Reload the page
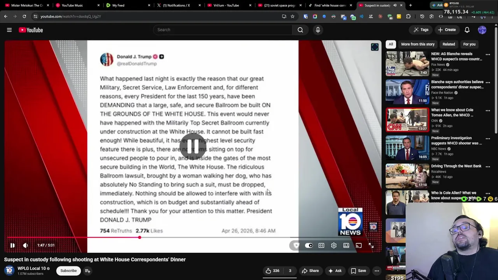 tap(24, 16)
